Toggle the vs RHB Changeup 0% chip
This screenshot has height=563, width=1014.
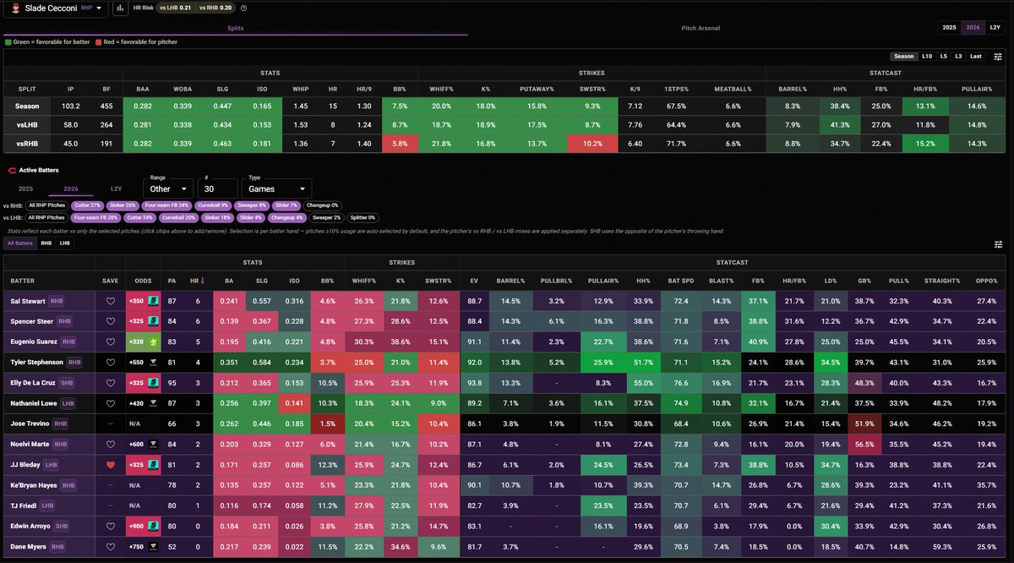pos(323,205)
